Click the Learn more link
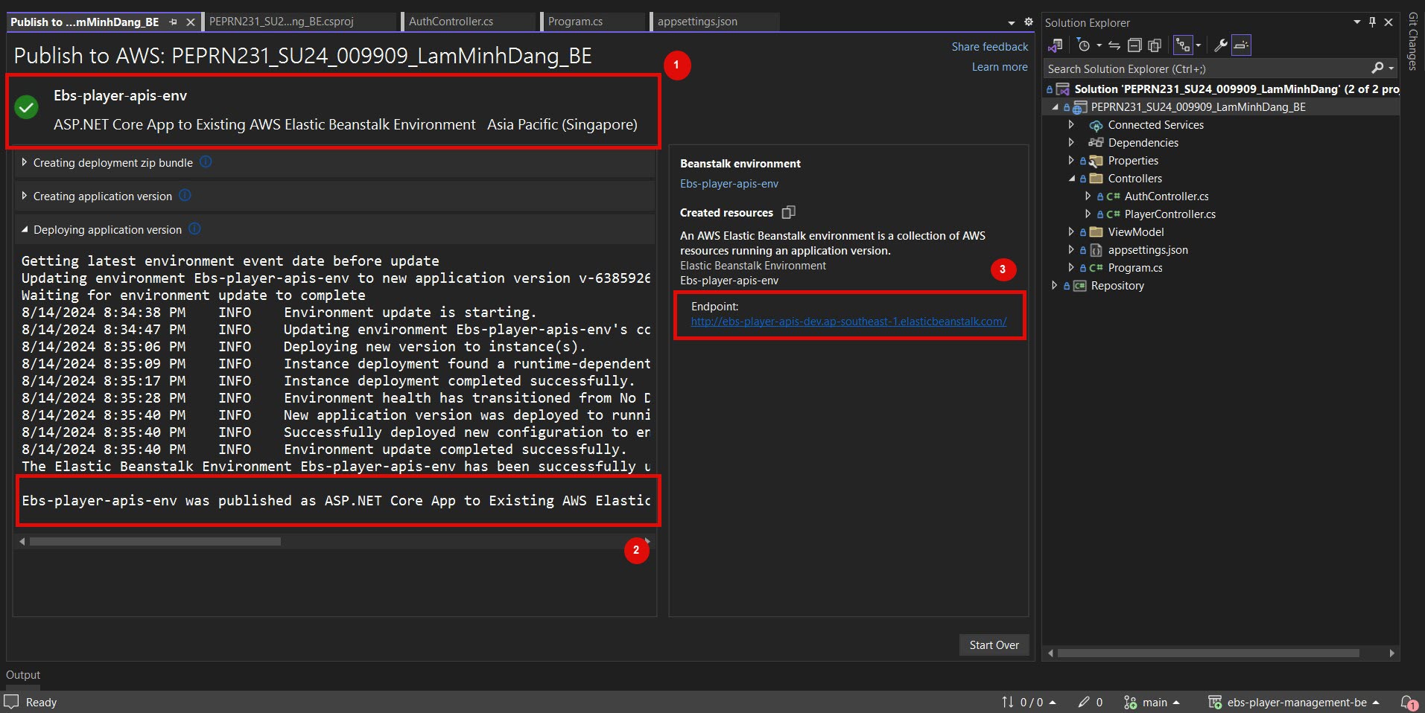1425x713 pixels. point(1000,67)
